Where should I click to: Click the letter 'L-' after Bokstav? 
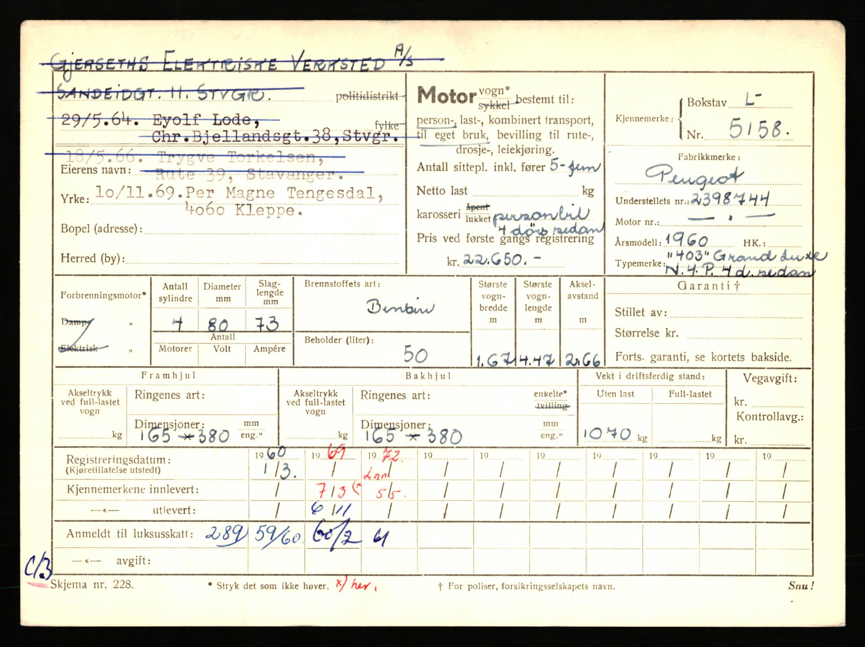(x=753, y=100)
